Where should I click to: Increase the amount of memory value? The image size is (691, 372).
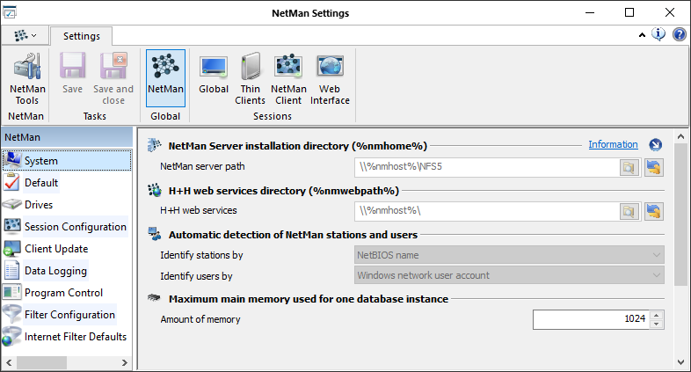pos(656,315)
